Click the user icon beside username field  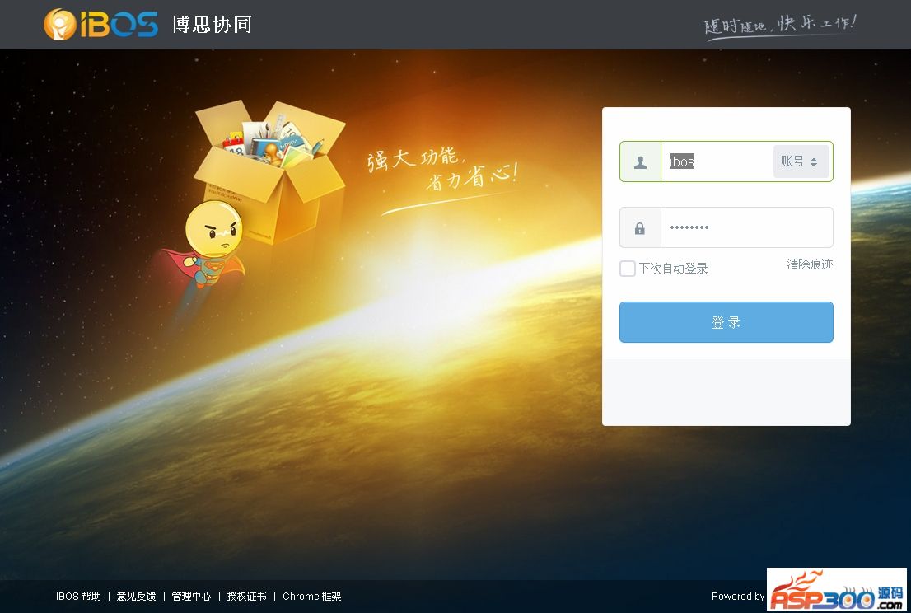coord(640,162)
